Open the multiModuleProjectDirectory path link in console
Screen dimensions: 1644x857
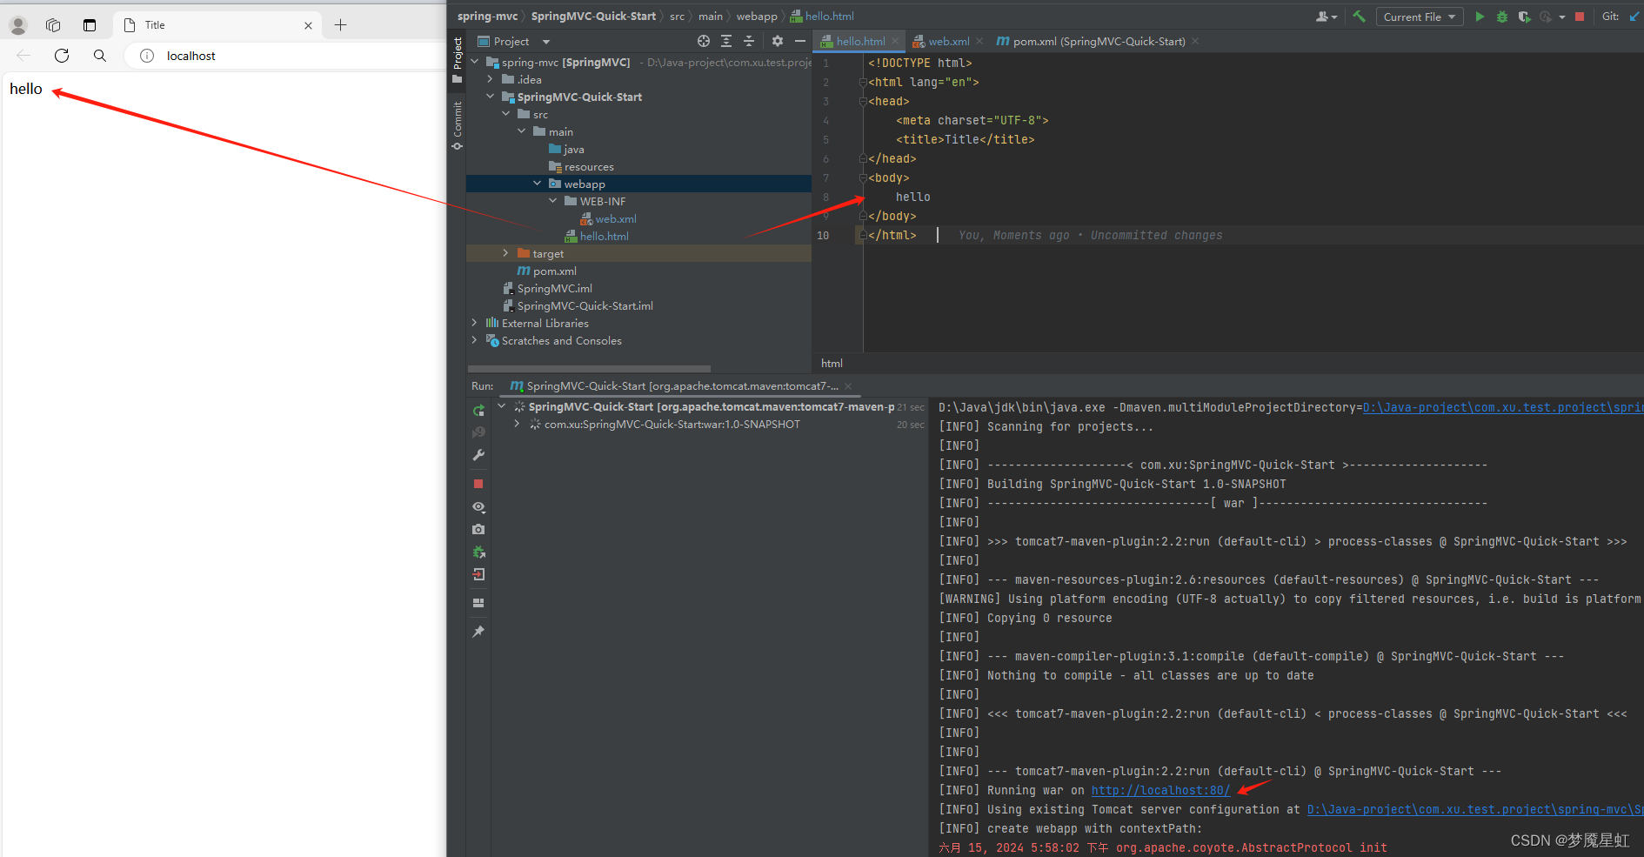click(1503, 407)
